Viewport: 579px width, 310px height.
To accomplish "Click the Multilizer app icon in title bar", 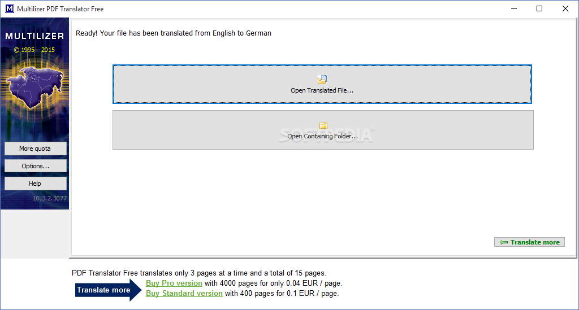I will pyautogui.click(x=9, y=8).
